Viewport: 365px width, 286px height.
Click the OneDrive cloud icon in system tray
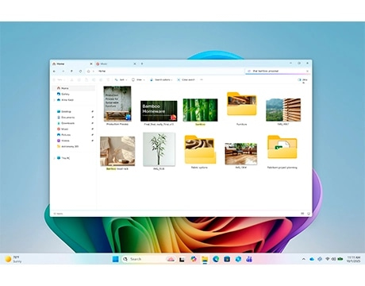pos(312,259)
